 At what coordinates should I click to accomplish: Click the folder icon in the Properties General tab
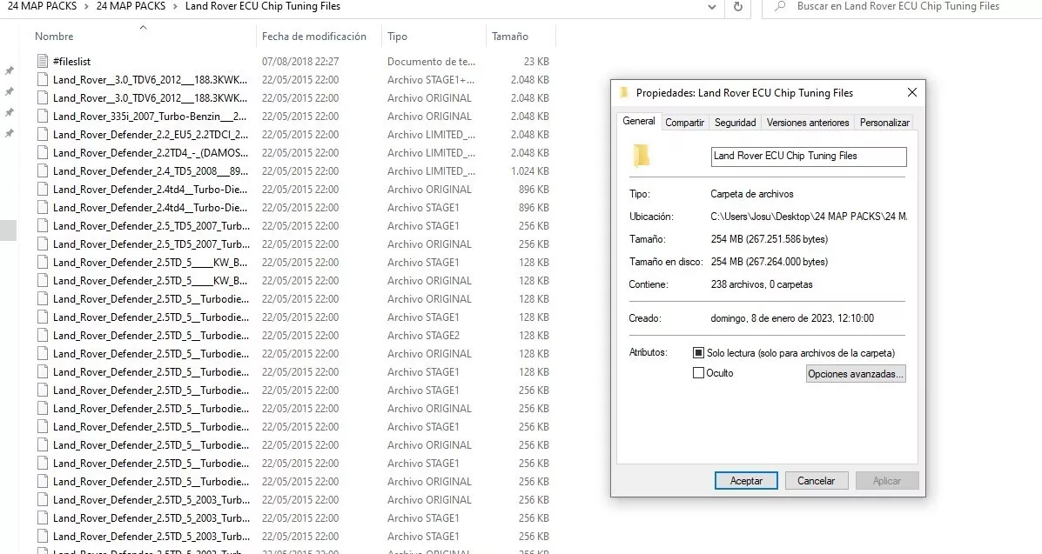pyautogui.click(x=641, y=156)
